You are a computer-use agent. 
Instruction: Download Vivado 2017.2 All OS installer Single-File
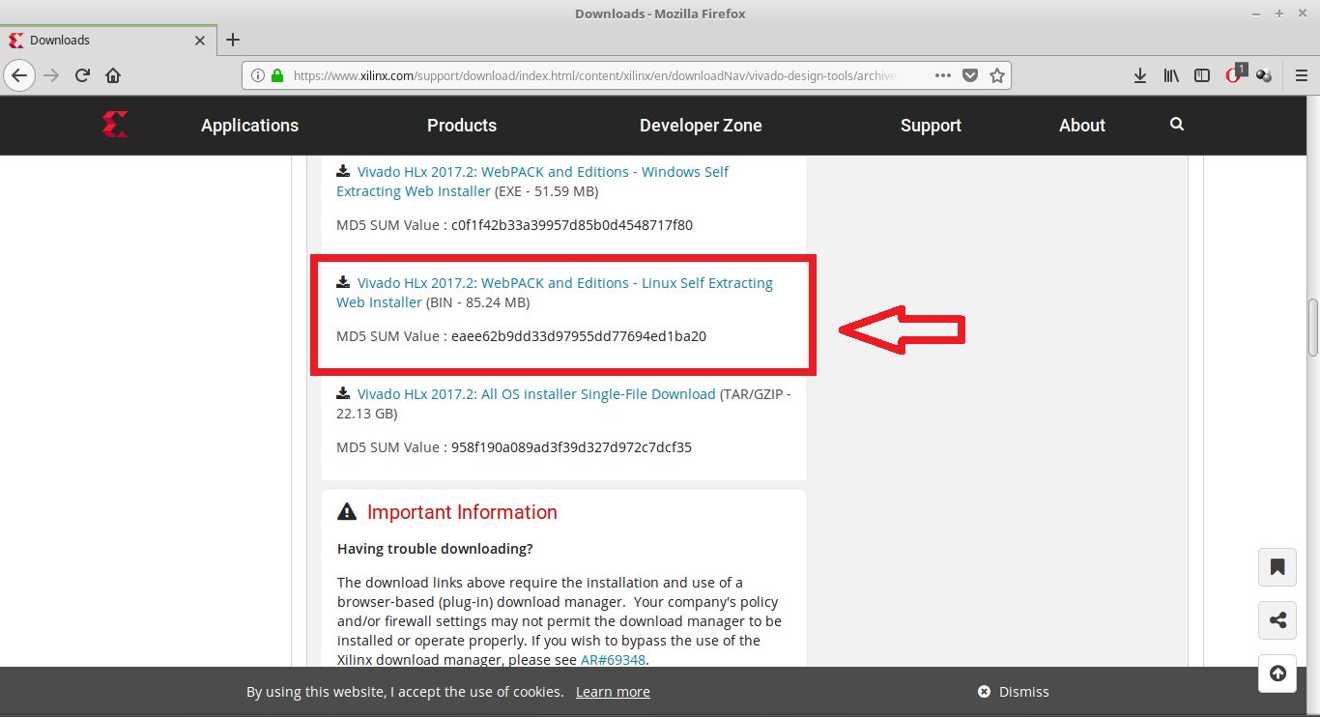(x=536, y=394)
